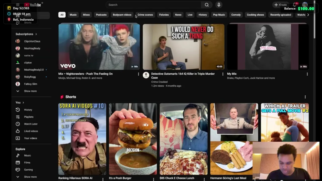The height and width of the screenshot is (181, 322).
Task: Expand Show more under Explore
Action: click(30, 177)
